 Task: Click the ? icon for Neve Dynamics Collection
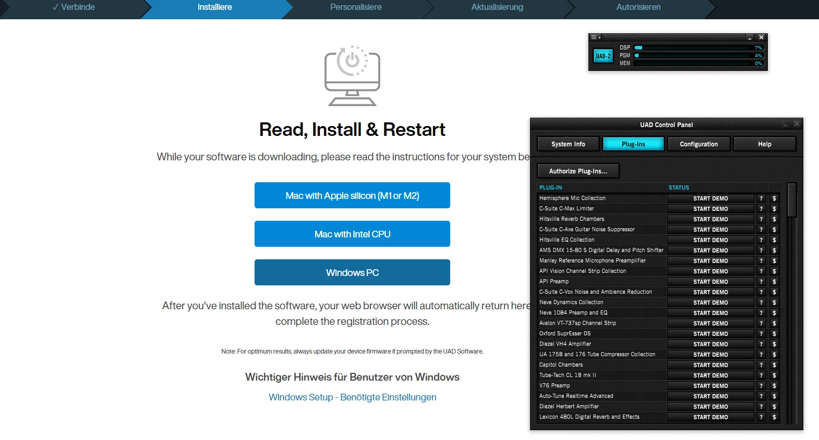coord(761,303)
